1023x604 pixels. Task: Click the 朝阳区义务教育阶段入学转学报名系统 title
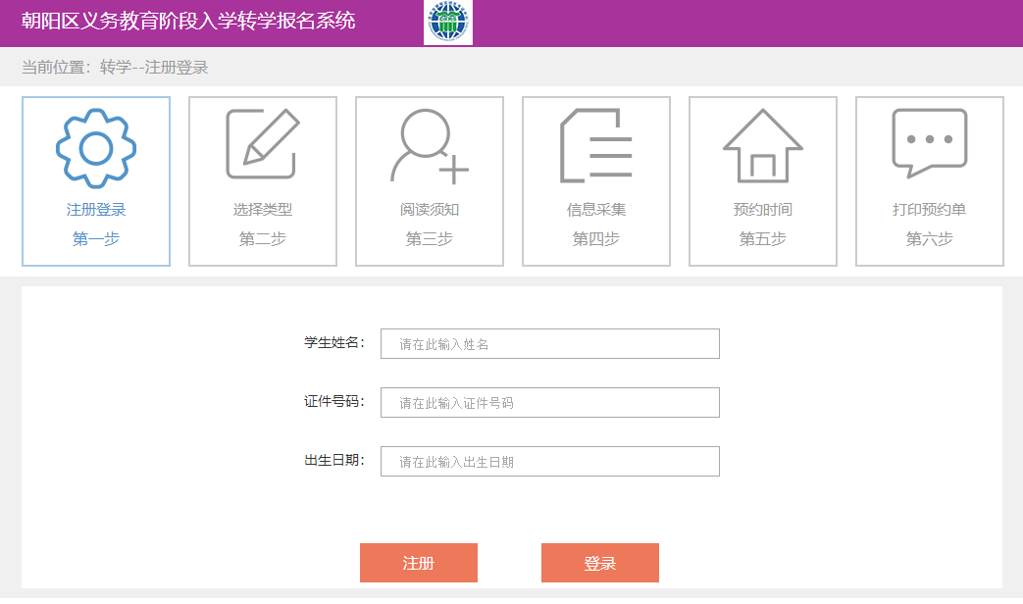click(188, 21)
